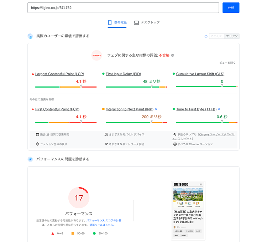Click さまざまなネットワーク接続 text

(126, 144)
